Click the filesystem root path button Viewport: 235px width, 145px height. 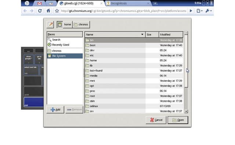(59, 25)
